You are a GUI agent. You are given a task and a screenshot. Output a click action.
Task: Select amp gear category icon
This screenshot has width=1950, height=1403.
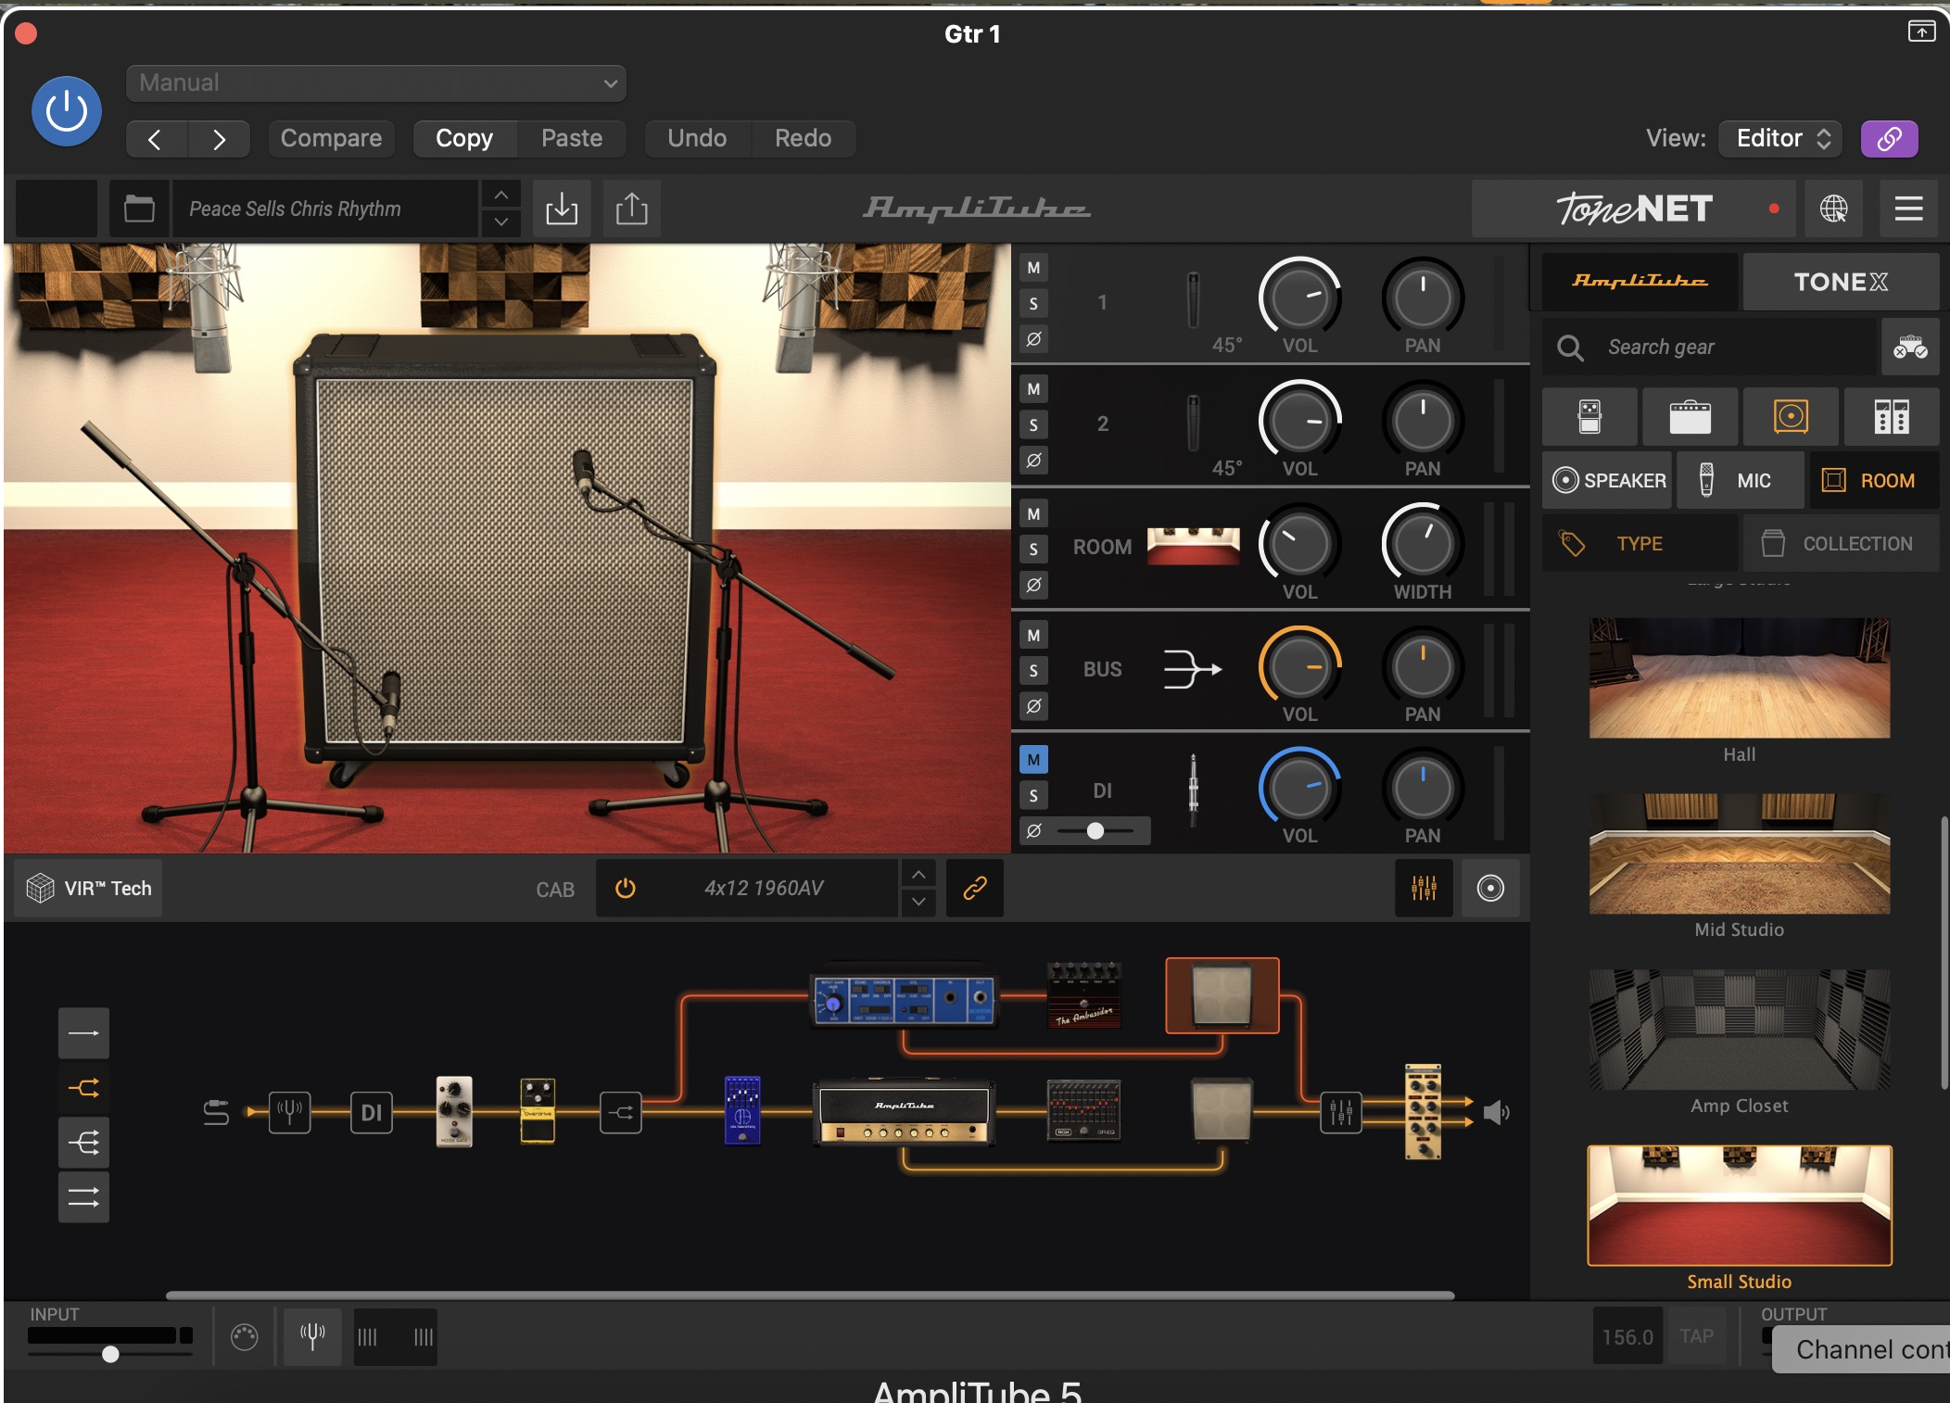pos(1690,417)
